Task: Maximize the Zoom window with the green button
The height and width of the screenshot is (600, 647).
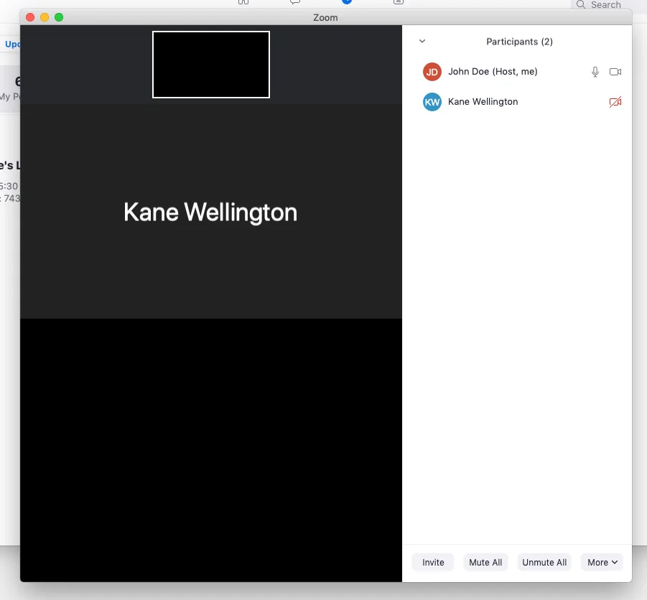Action: pyautogui.click(x=59, y=17)
